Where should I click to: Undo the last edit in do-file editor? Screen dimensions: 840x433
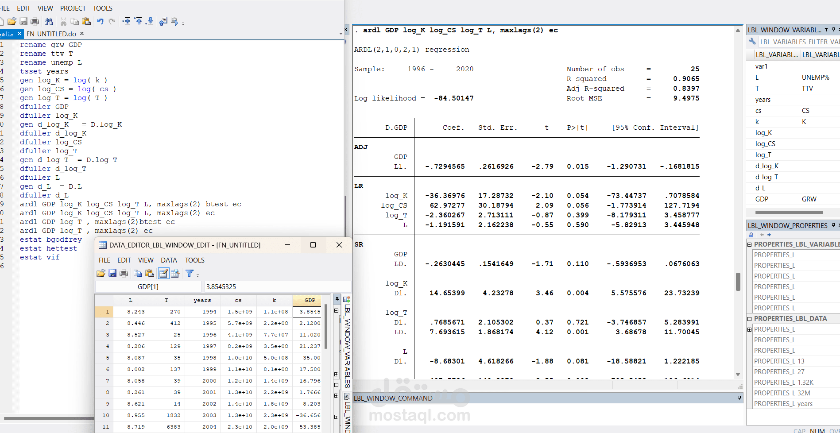[x=100, y=21]
